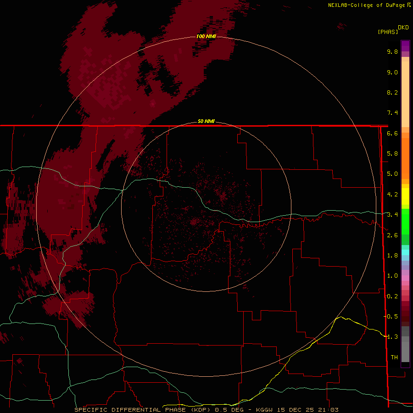Viewport: 413px width, 413px height.
Task: Click the KGGW station identifier
Action: (263, 410)
